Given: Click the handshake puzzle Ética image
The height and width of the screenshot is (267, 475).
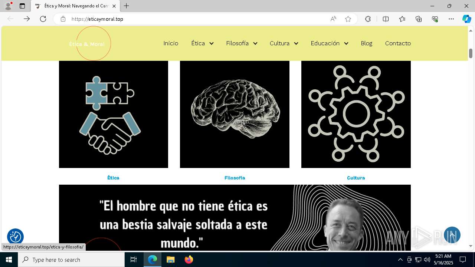Looking at the screenshot, I should pos(114,114).
